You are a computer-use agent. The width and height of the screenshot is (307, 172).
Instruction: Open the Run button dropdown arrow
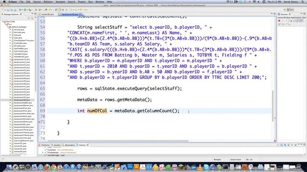pos(27,10)
